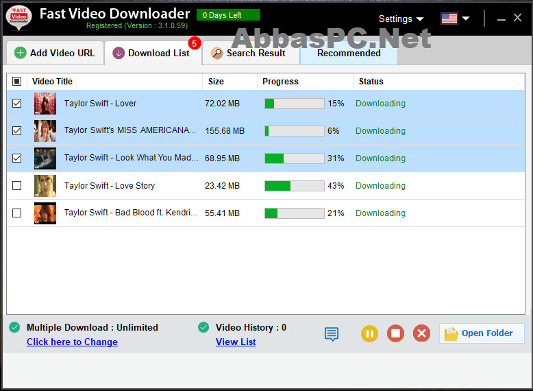
Task: Expand the language dropdown arrow
Action: click(x=466, y=19)
